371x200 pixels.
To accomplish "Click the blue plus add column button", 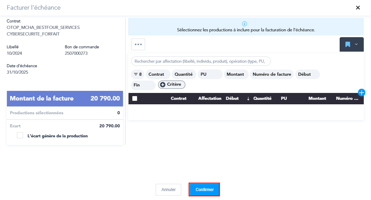I will point(362,92).
